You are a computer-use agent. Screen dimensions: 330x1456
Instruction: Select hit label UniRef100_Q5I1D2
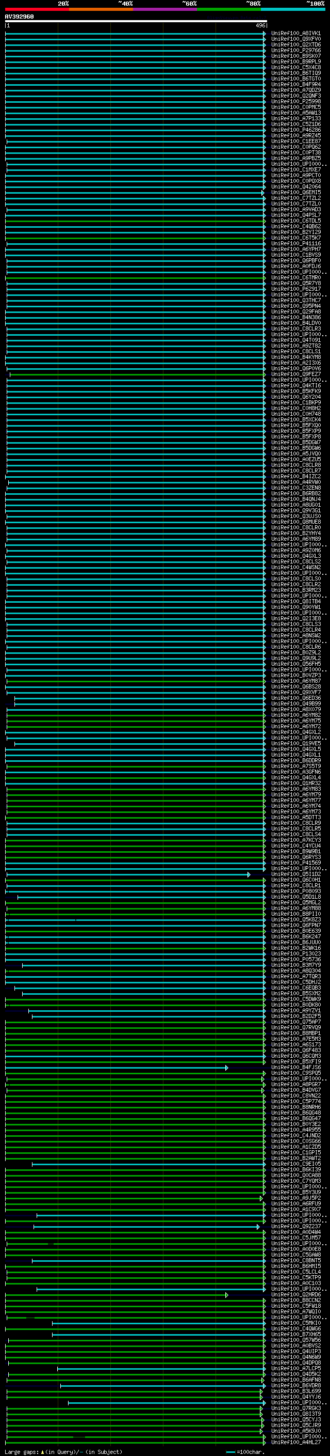(295, 874)
